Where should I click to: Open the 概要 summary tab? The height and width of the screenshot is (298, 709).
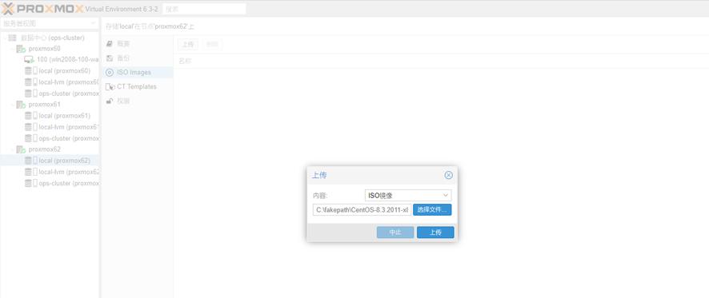tap(137, 44)
